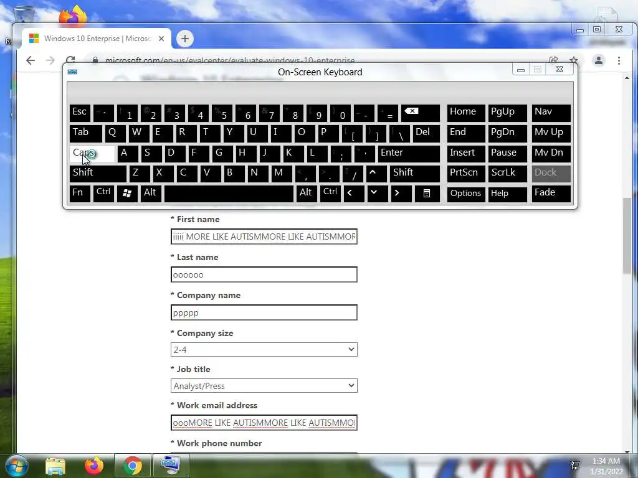The width and height of the screenshot is (638, 478).
Task: Bookmark this page with the star icon
Action: pyautogui.click(x=574, y=60)
